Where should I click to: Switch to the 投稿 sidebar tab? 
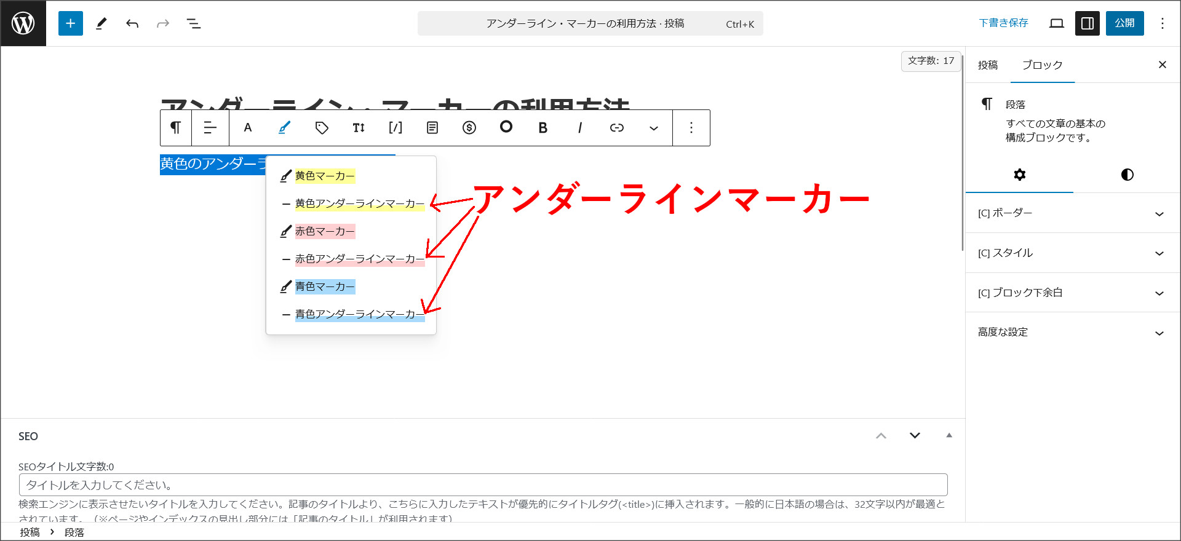tap(988, 65)
